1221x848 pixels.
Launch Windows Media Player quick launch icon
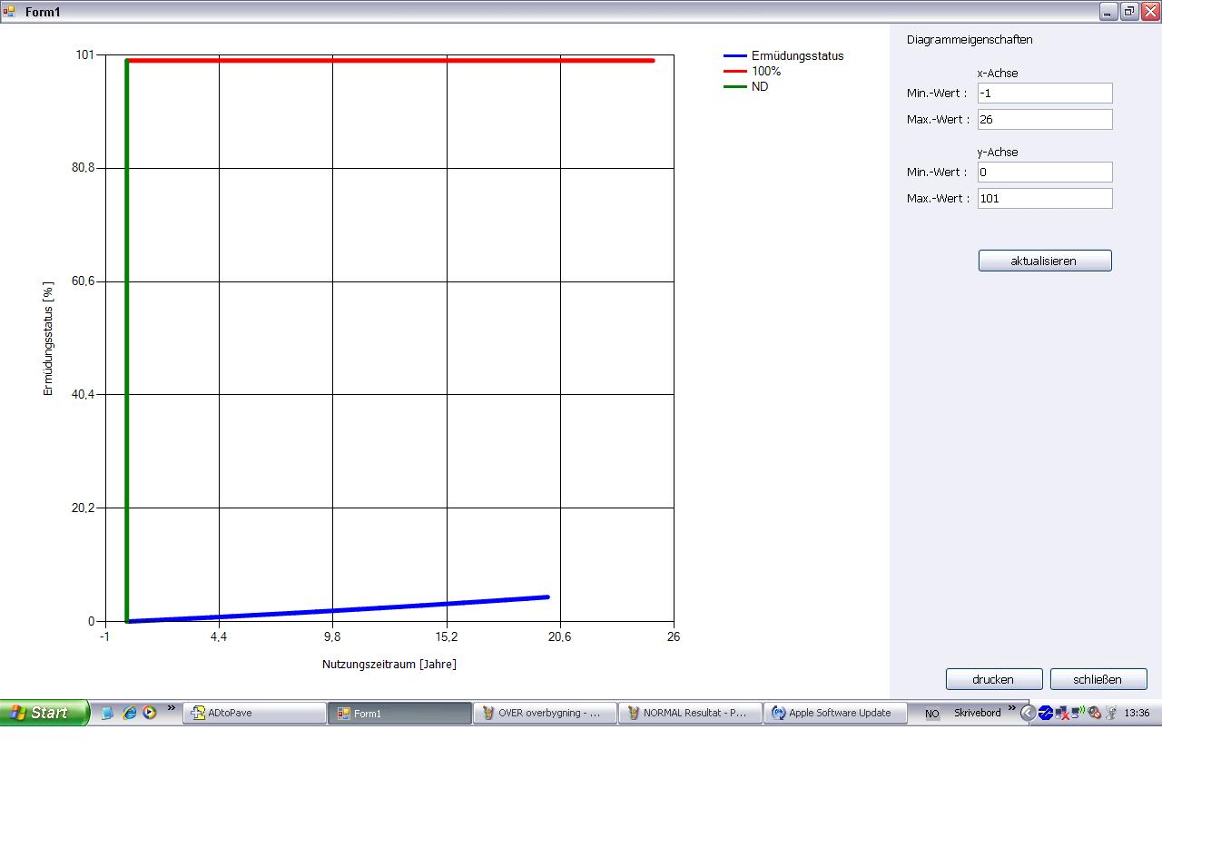point(150,714)
